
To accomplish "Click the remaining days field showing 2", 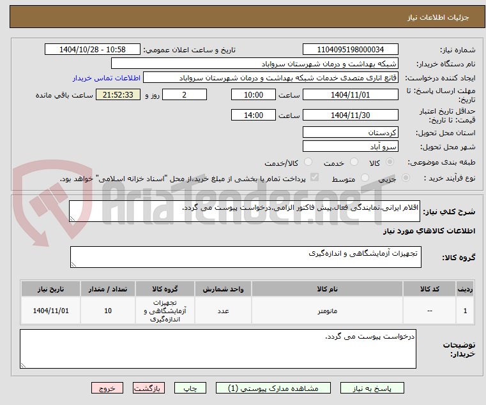I will (x=185, y=95).
